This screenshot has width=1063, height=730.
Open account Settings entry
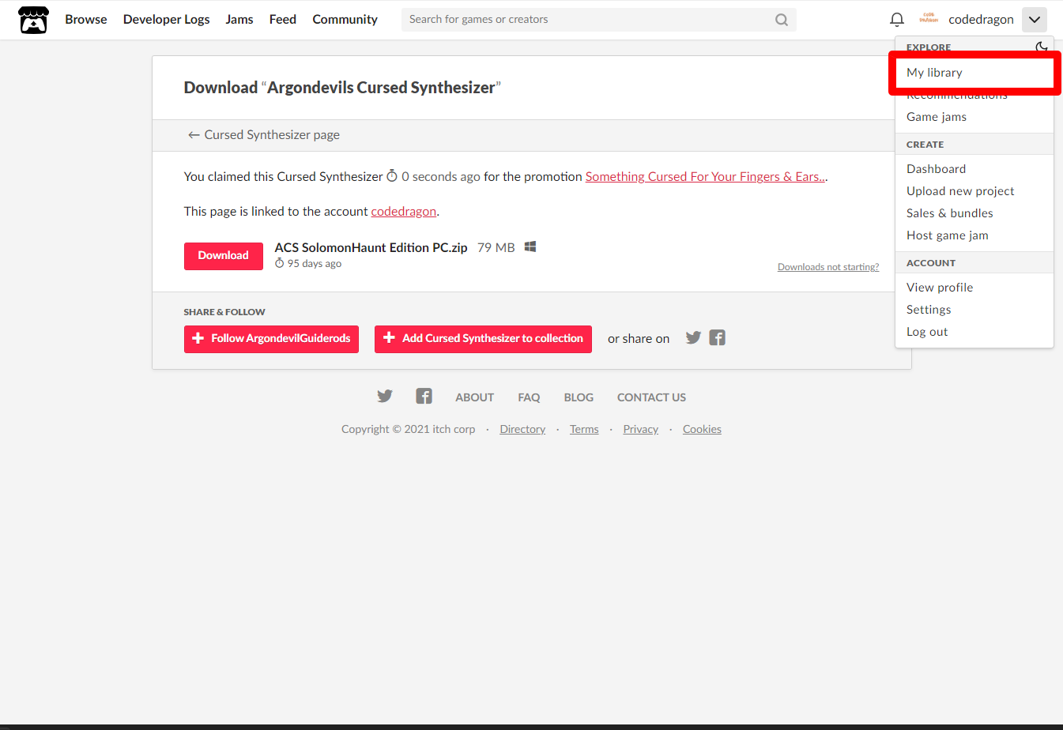[x=974, y=310]
